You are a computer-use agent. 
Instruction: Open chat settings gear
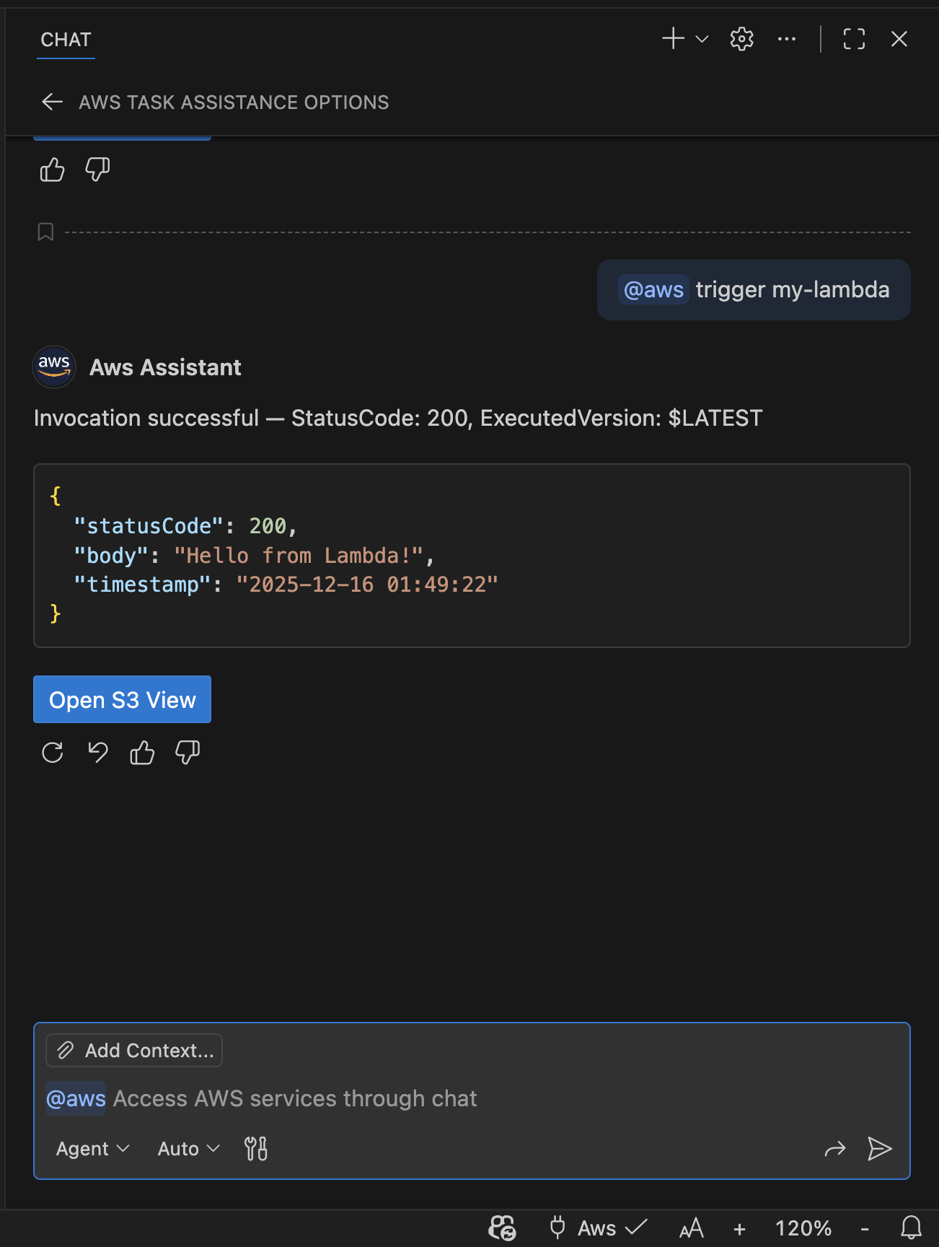(x=741, y=39)
